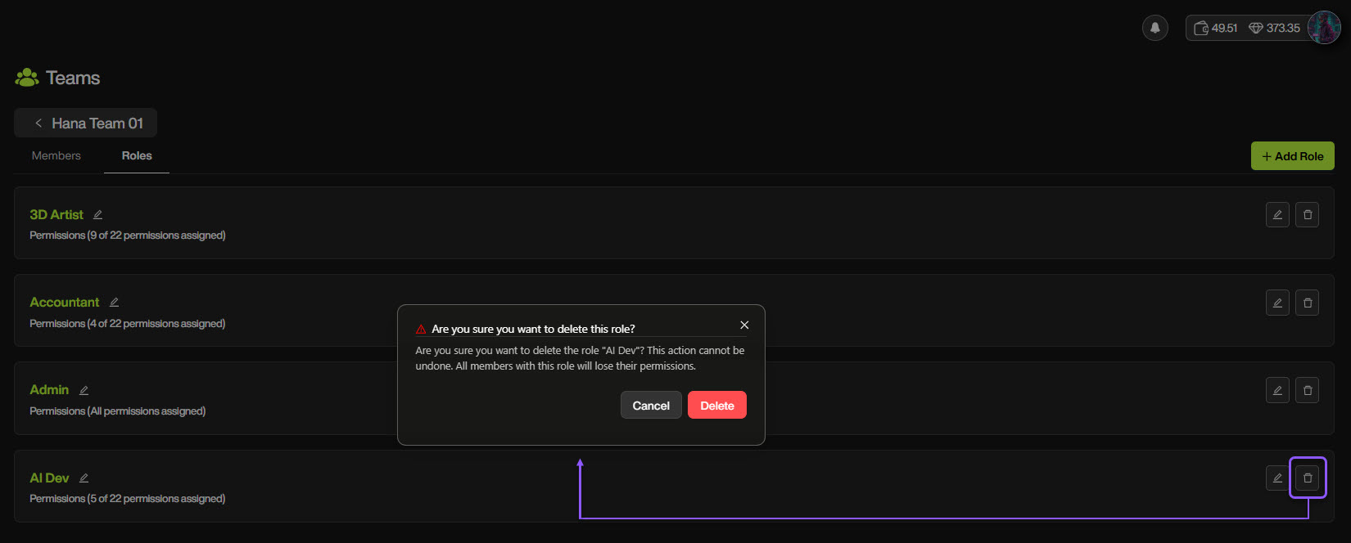Screen dimensions: 1351x543
Task: Click the AI Dev trash icon
Action: [x=1308, y=478]
